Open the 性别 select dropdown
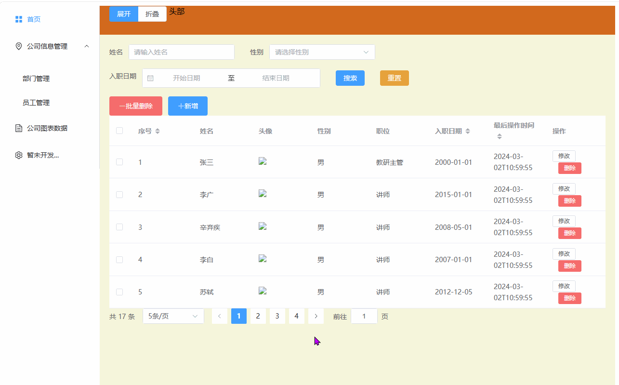Screen dimensions: 619x385 (x=322, y=52)
